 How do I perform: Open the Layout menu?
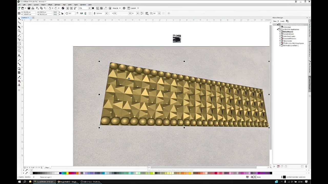tap(36, 5)
